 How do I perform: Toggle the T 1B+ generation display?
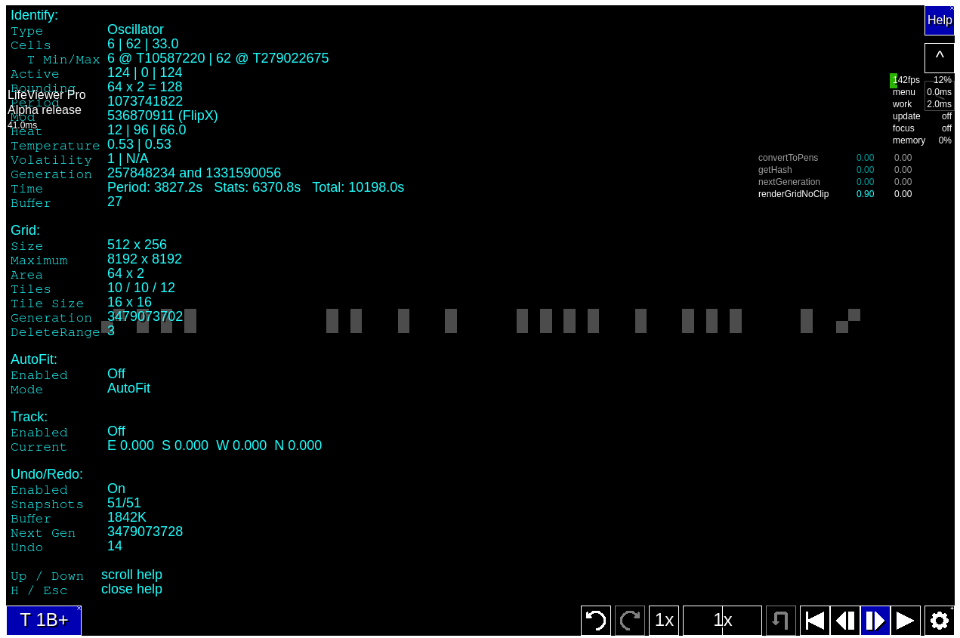(44, 621)
